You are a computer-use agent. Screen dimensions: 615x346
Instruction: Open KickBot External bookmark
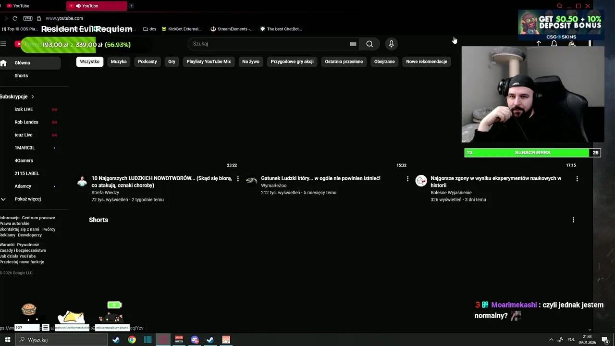(x=182, y=29)
